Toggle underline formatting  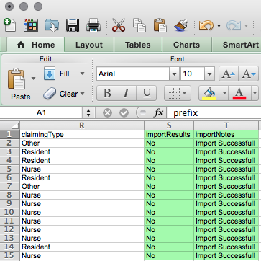[146, 93]
